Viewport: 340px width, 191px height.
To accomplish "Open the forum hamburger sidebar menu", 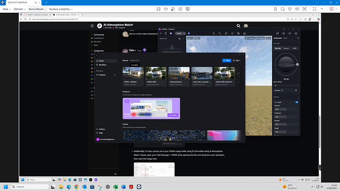I will click(92, 26).
